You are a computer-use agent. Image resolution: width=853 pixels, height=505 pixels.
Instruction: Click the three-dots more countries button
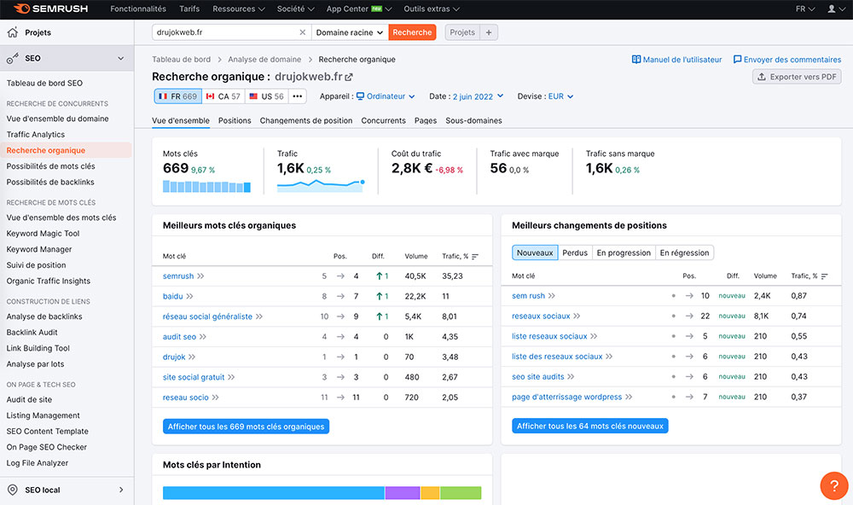click(x=297, y=96)
